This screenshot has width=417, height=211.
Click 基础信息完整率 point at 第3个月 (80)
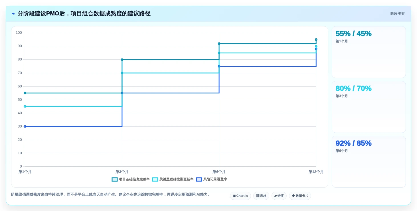click(x=122, y=60)
